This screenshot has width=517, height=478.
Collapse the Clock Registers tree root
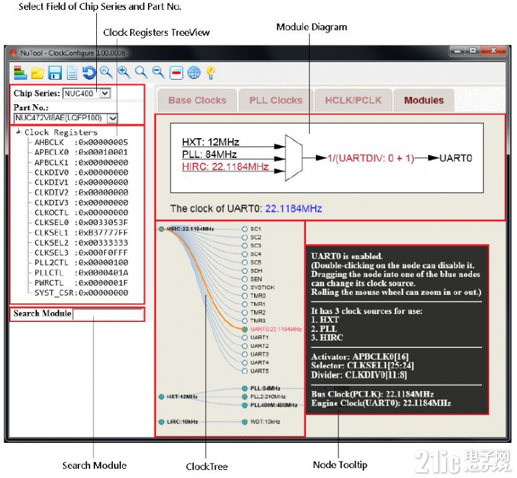coord(18,131)
